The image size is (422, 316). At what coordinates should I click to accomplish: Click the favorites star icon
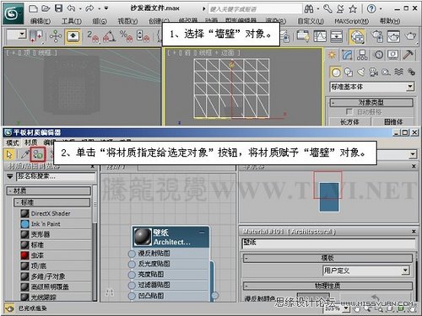[x=353, y=9]
